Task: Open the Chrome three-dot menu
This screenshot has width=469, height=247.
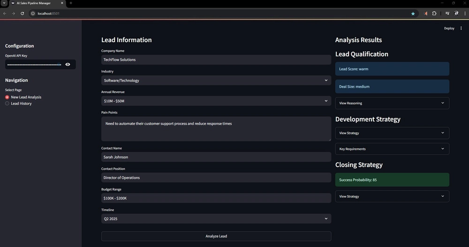Action: coord(465,14)
